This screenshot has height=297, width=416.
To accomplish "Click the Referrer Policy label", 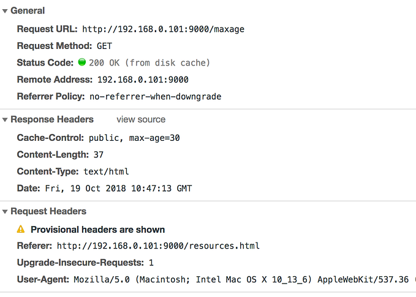I will pos(51,96).
